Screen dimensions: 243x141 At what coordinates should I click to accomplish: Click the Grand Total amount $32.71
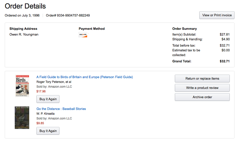(225, 61)
